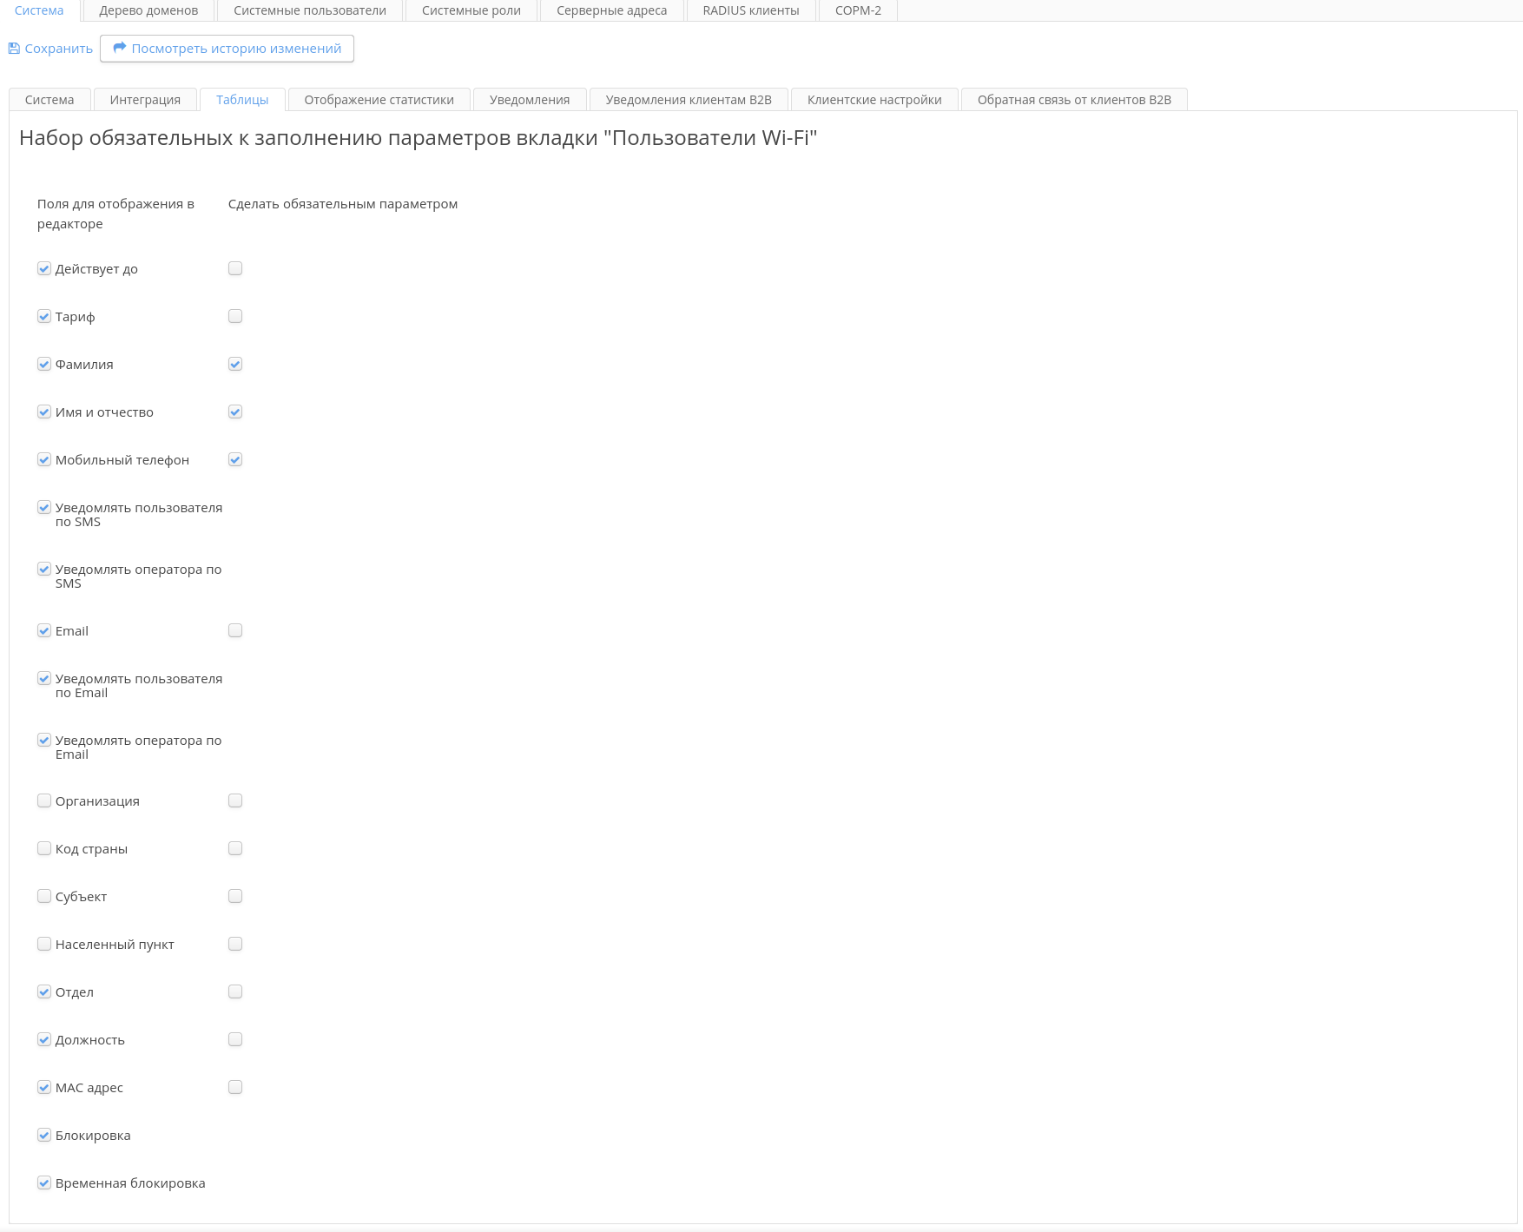
Task: Enable the Субъект display checkbox
Action: 44,896
